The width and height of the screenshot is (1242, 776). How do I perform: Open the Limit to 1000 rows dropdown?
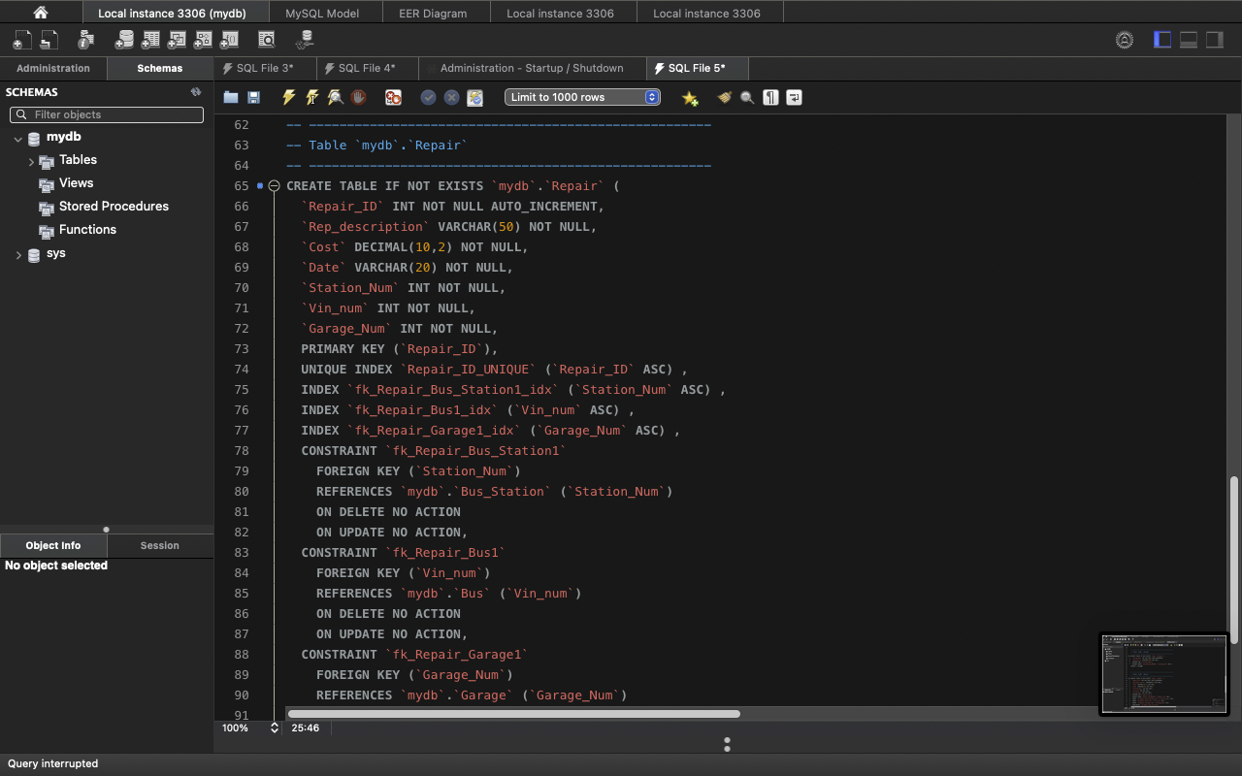point(582,97)
